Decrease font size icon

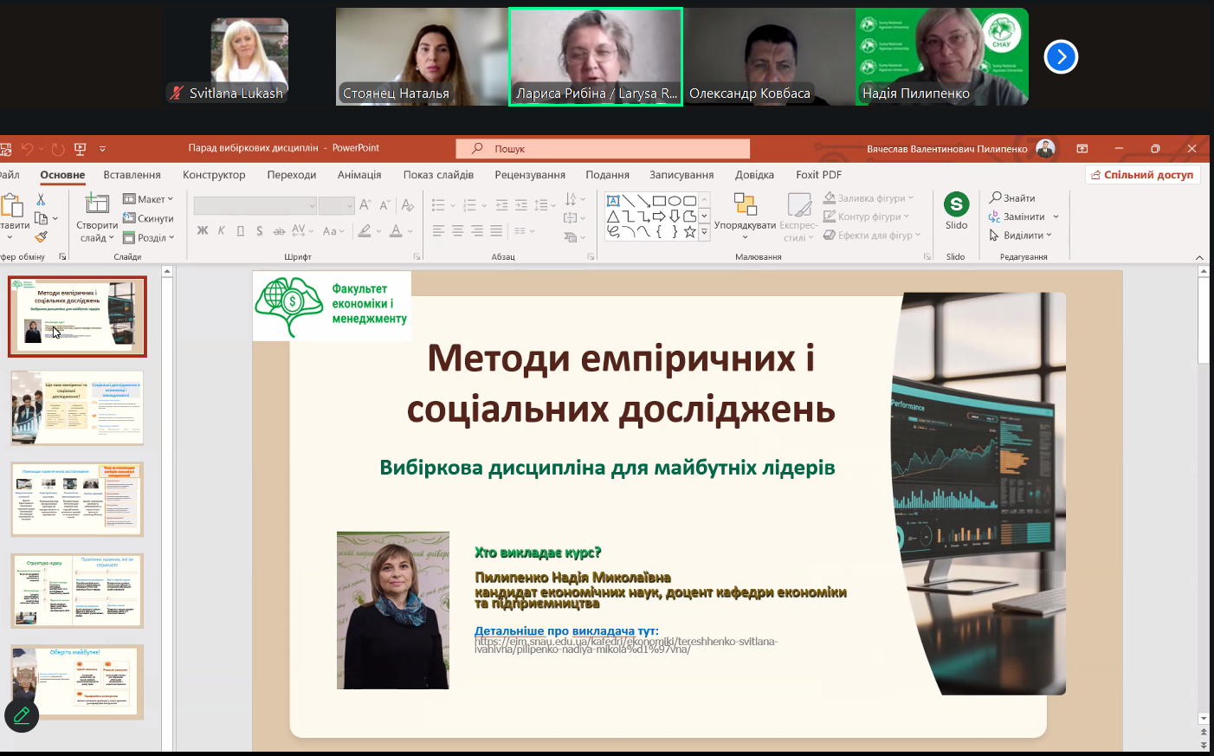click(x=385, y=205)
